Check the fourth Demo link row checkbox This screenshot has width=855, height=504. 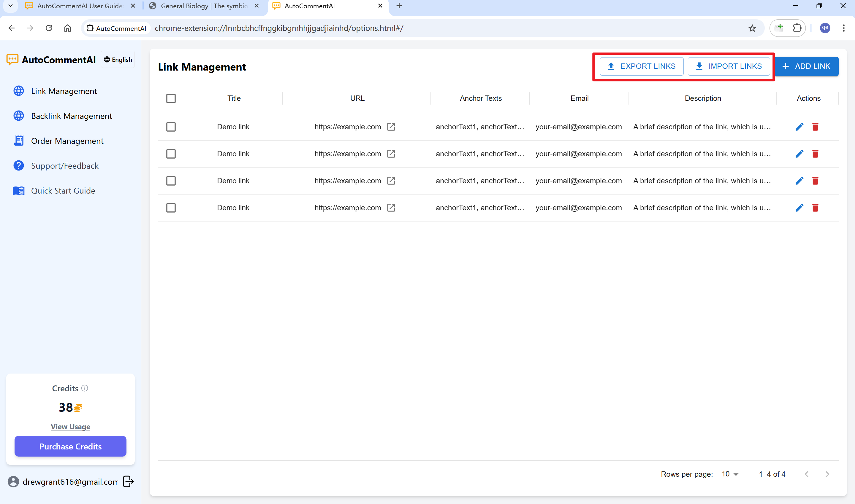click(x=171, y=208)
